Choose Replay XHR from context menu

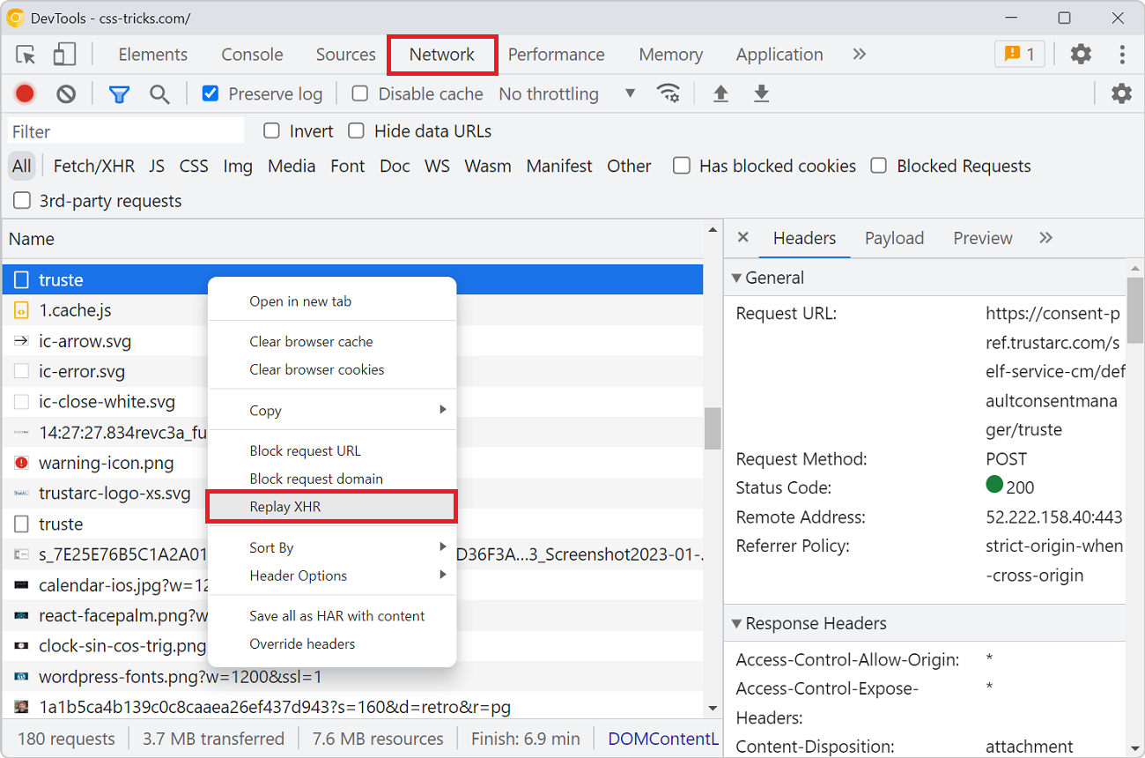[332, 507]
